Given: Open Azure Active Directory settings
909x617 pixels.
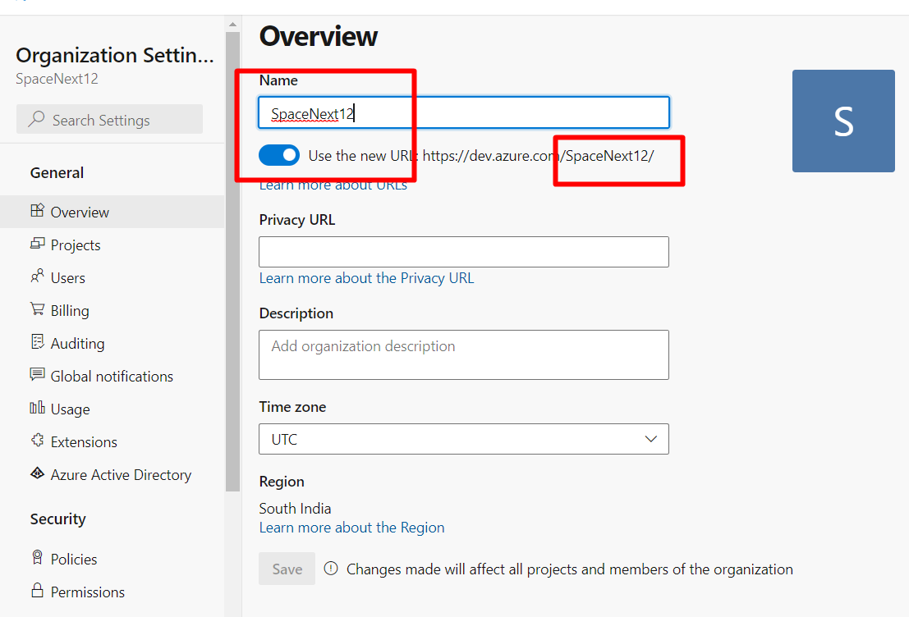Looking at the screenshot, I should click(x=112, y=475).
